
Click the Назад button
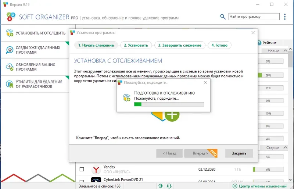tap(169, 153)
